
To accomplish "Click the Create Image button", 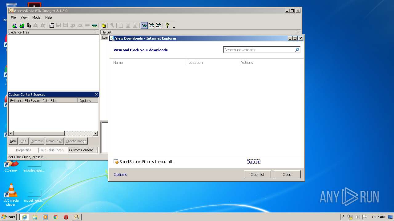I will pos(76,141).
